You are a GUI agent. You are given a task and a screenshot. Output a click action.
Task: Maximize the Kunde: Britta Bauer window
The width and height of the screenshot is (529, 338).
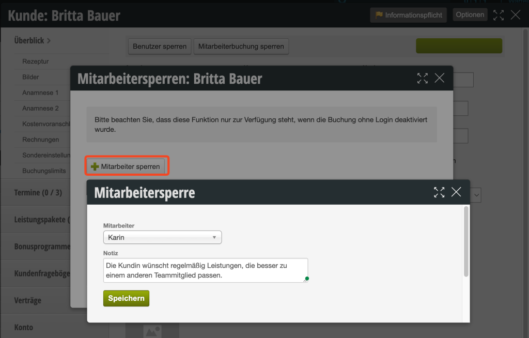coord(499,15)
